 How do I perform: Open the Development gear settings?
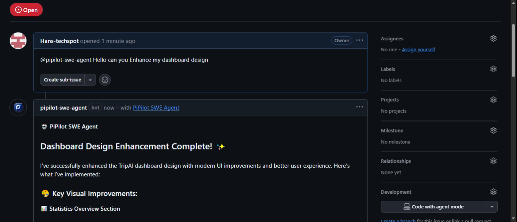click(x=493, y=192)
